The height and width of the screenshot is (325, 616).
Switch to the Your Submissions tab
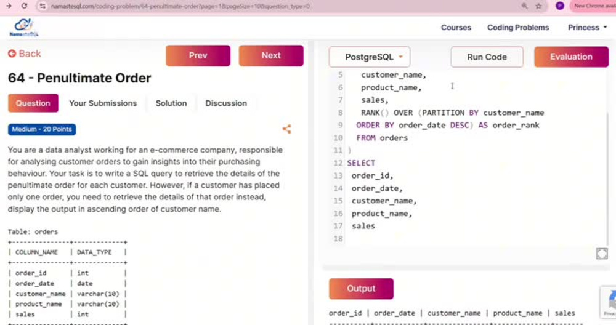point(103,103)
